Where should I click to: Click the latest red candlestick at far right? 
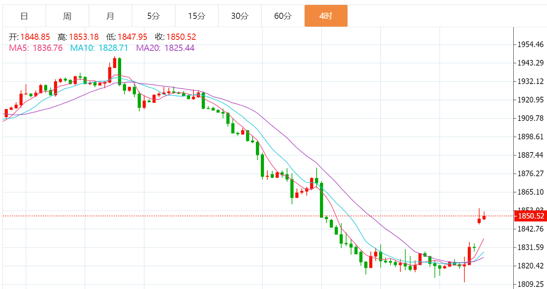click(484, 217)
